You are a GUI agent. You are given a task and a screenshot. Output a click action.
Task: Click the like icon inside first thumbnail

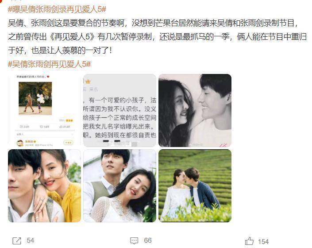tap(61, 127)
